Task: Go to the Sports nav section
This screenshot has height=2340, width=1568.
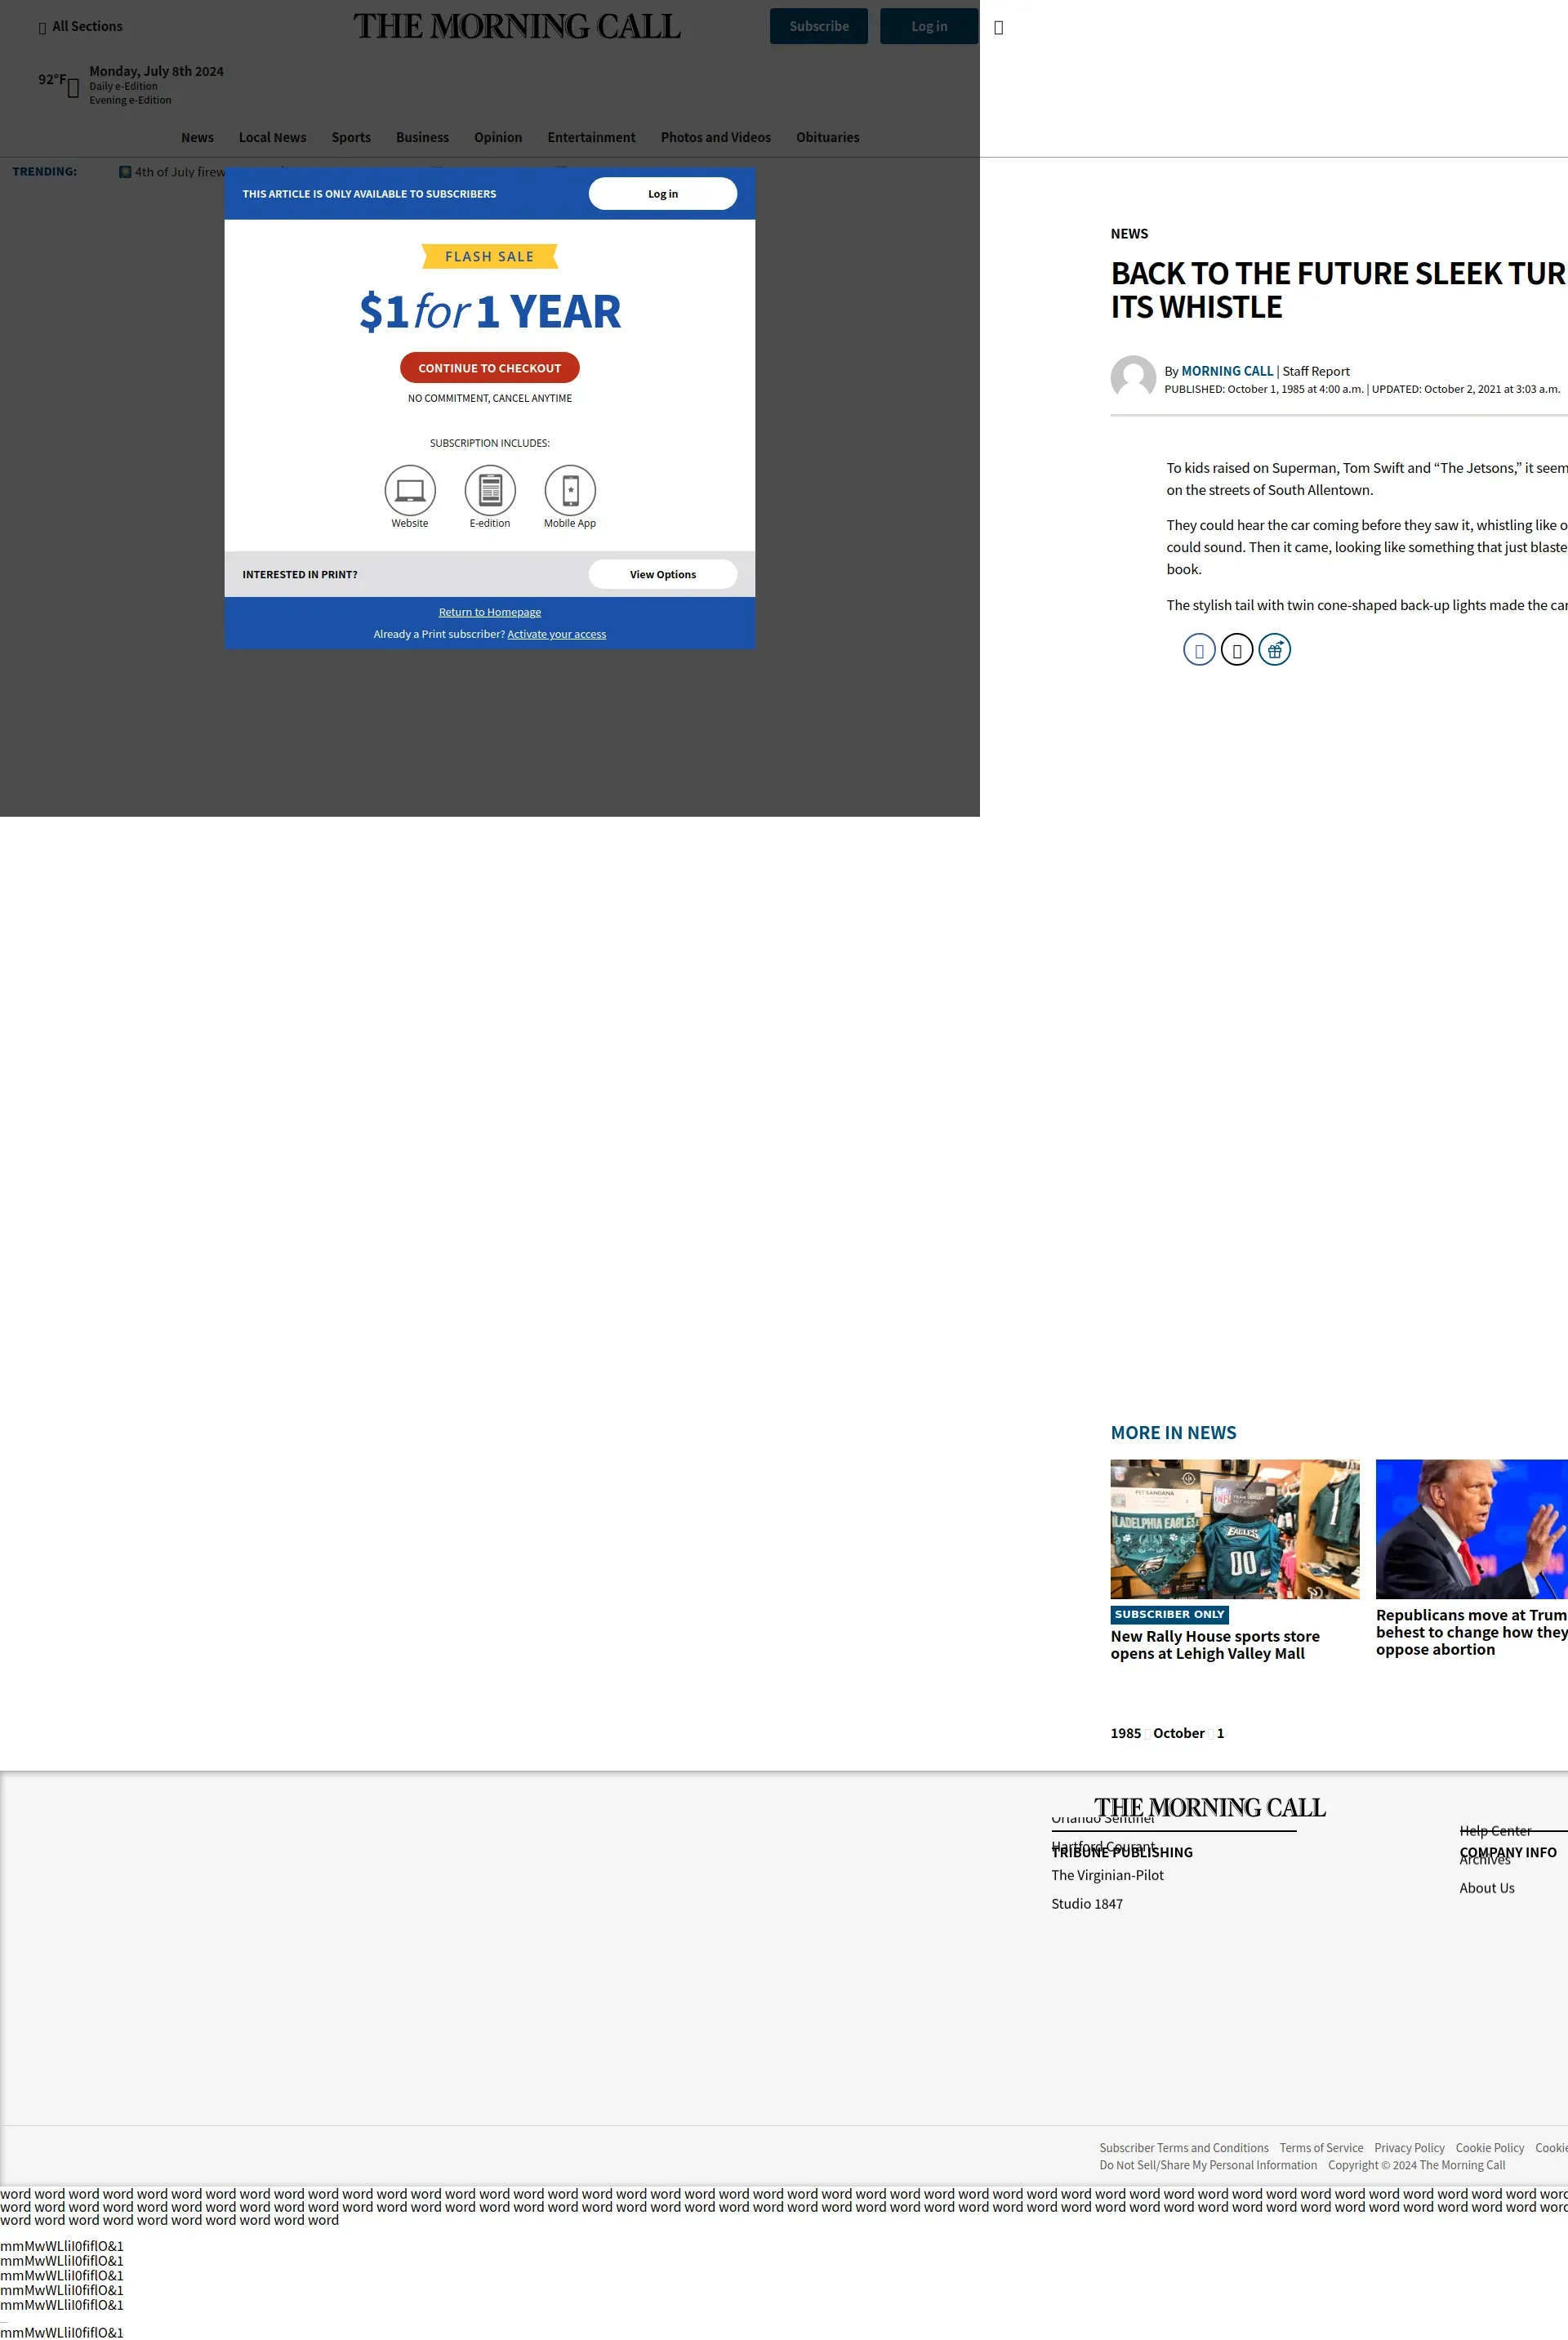Action: (x=351, y=137)
